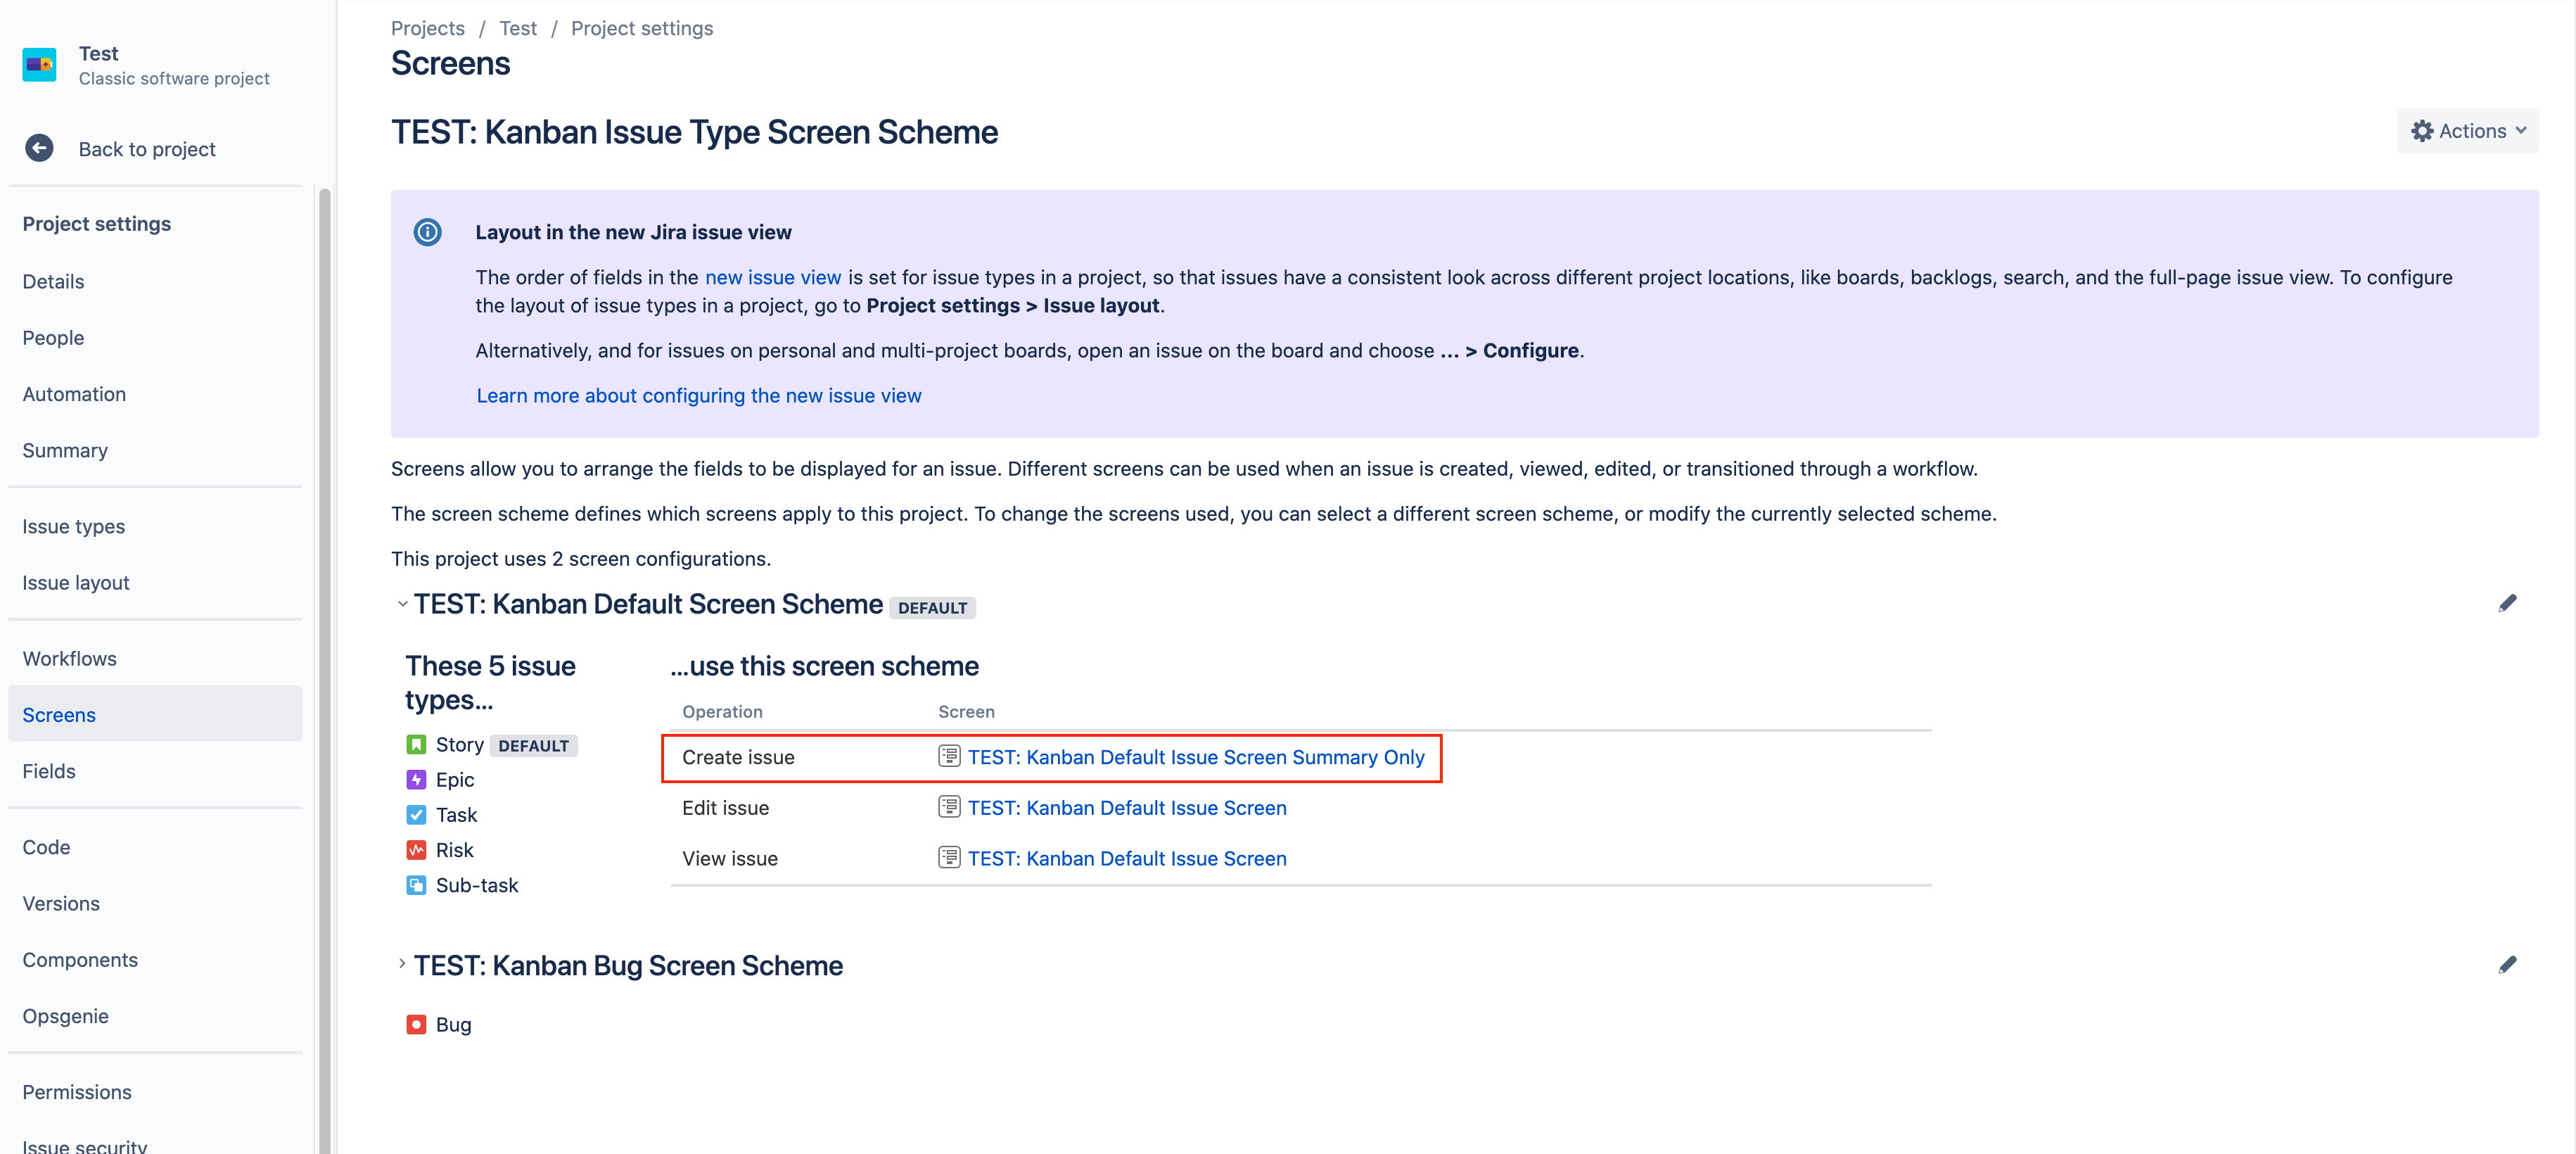2576x1154 pixels.
Task: Edit Kanban Default Screen Scheme with the pencil icon
Action: tap(2507, 603)
